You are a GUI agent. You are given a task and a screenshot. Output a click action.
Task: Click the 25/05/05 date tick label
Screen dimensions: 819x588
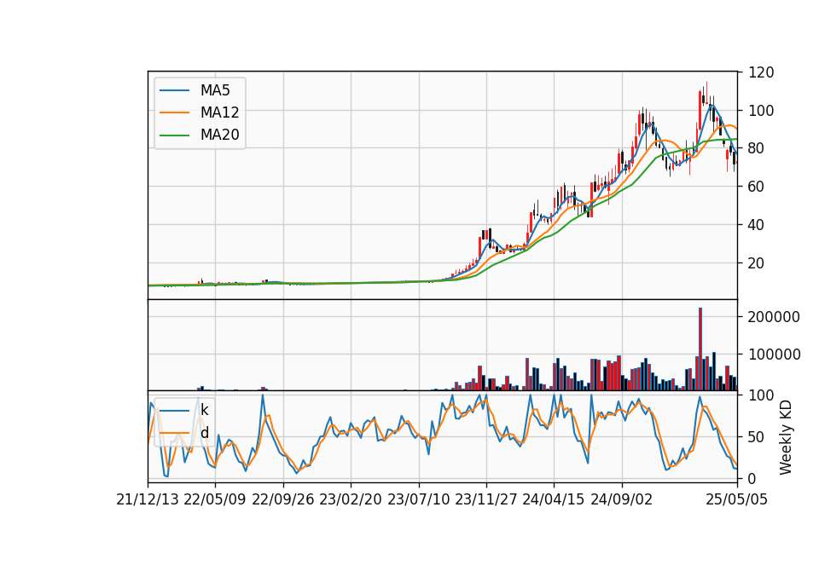(x=737, y=499)
